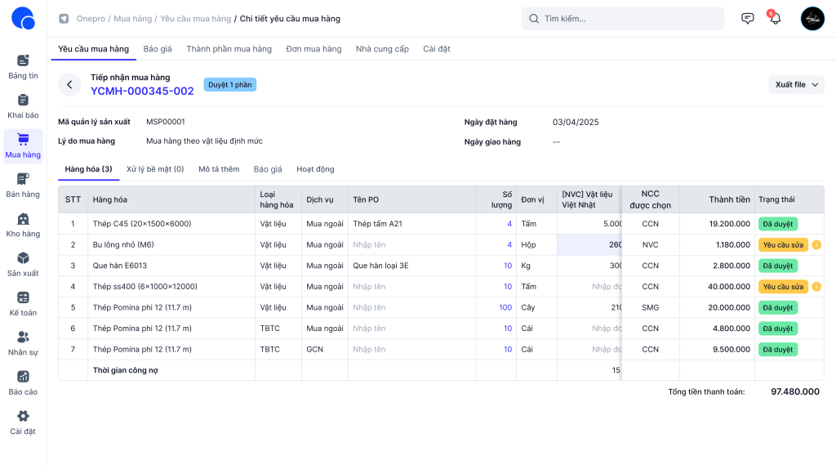Open the Bảng tin sidebar icon
Image resolution: width=836 pixels, height=465 pixels.
(23, 60)
